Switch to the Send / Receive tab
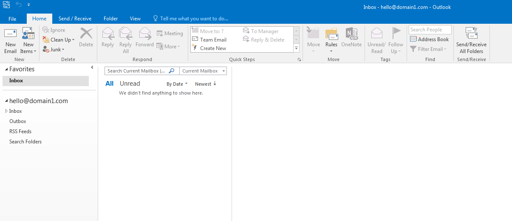Viewport: 512px width, 221px height. (75, 19)
